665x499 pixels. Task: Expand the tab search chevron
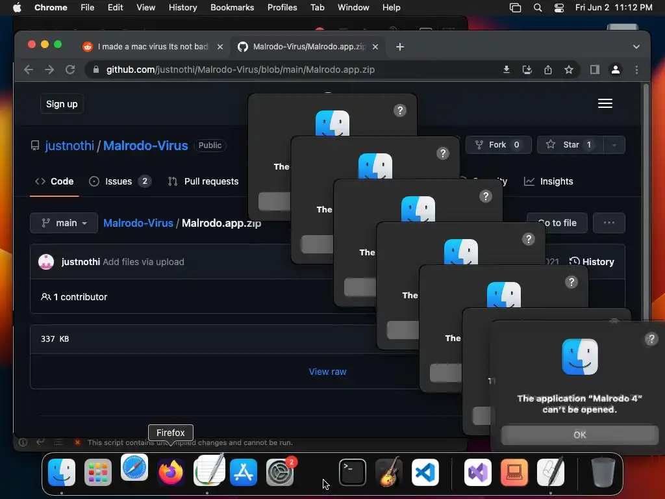click(636, 47)
